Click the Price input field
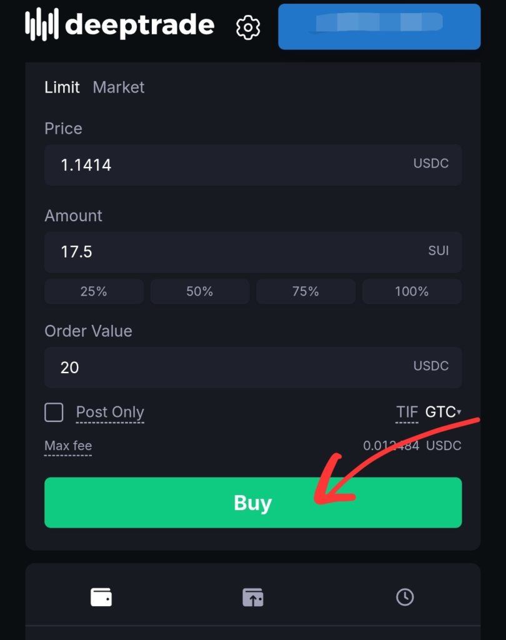 pos(231,165)
